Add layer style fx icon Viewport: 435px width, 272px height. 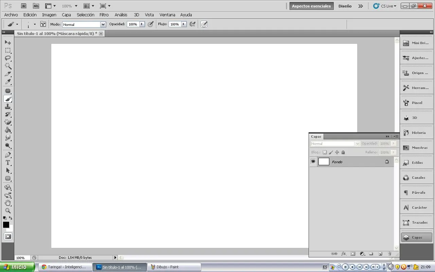[x=344, y=254]
